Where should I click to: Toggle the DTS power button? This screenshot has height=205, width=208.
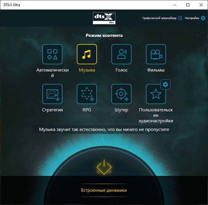point(104,167)
